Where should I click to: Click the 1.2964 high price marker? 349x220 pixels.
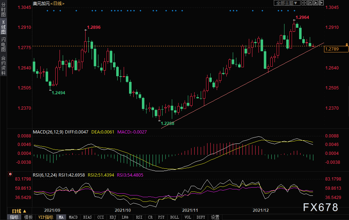coord(302,17)
